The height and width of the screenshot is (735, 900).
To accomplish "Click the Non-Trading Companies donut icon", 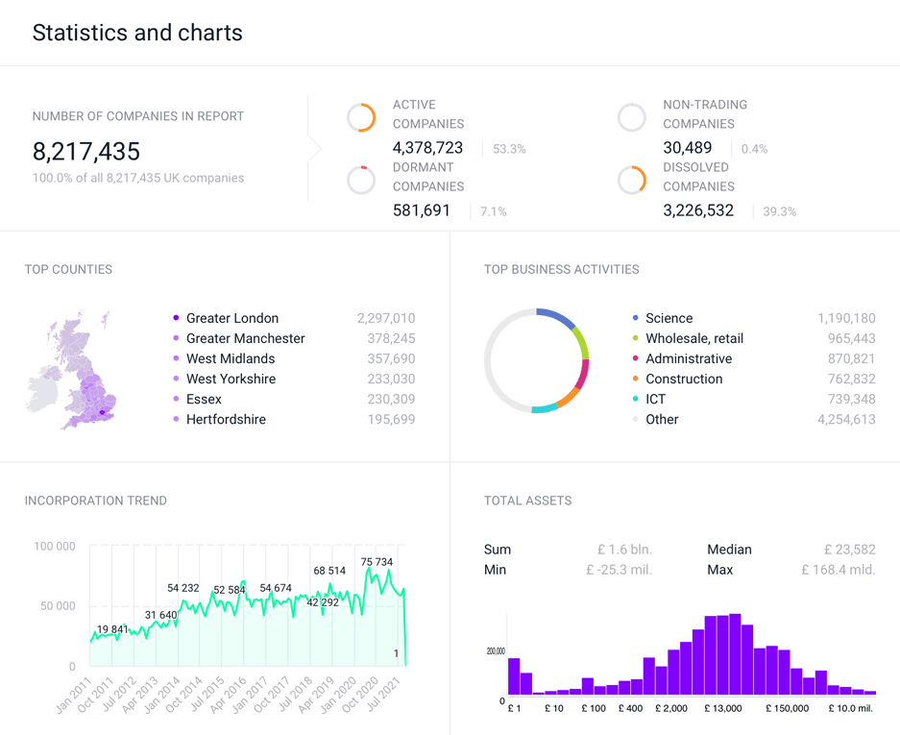I will point(631,117).
